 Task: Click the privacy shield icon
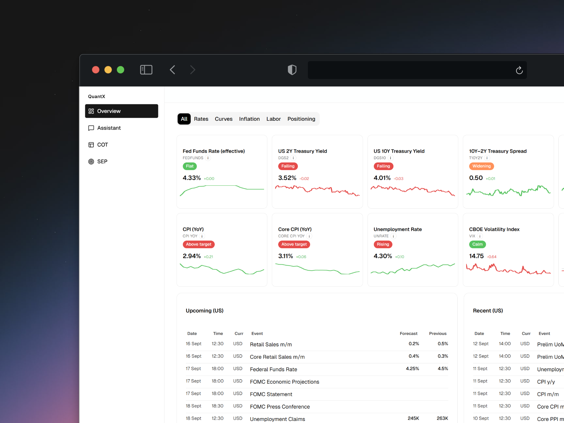292,70
